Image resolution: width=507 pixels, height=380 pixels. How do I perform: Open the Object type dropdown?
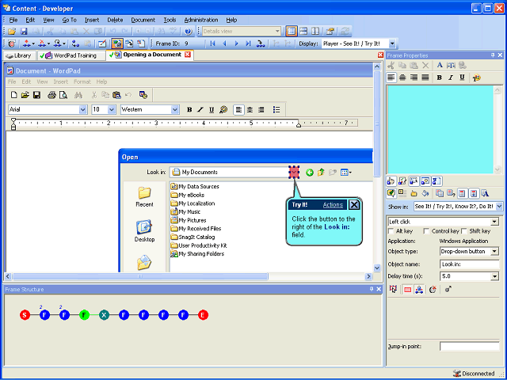[x=494, y=251]
